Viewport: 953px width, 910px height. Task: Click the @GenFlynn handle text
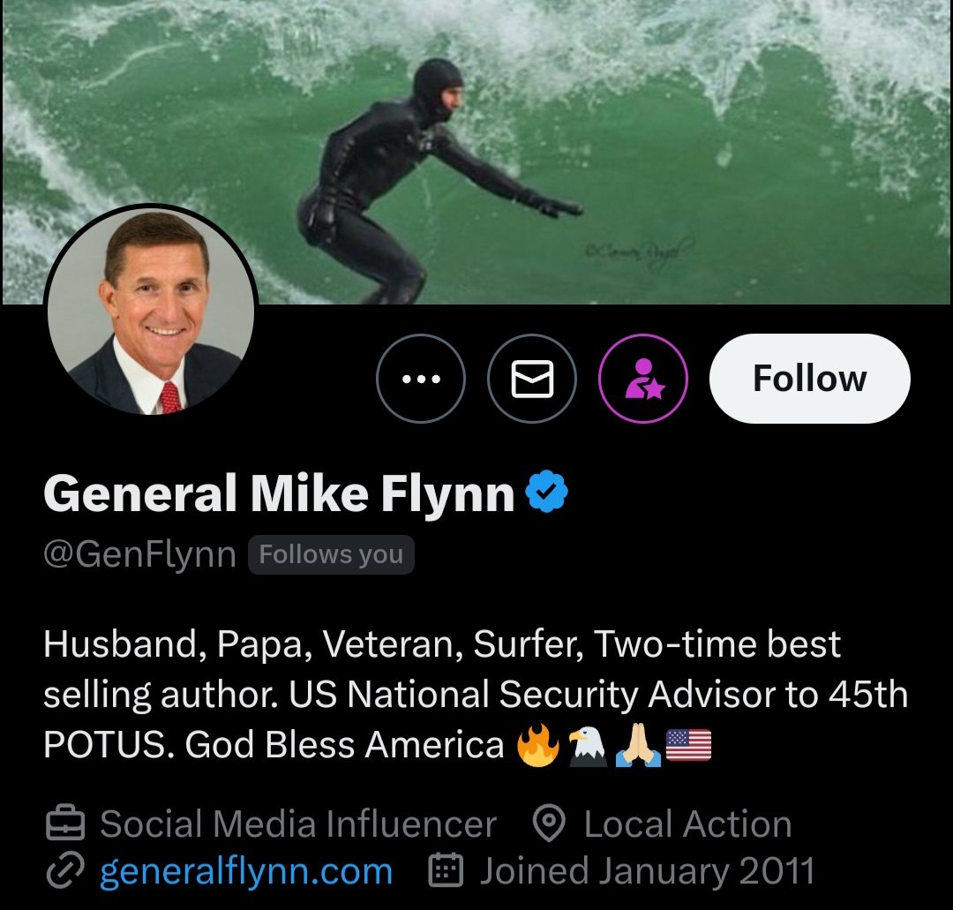click(139, 555)
